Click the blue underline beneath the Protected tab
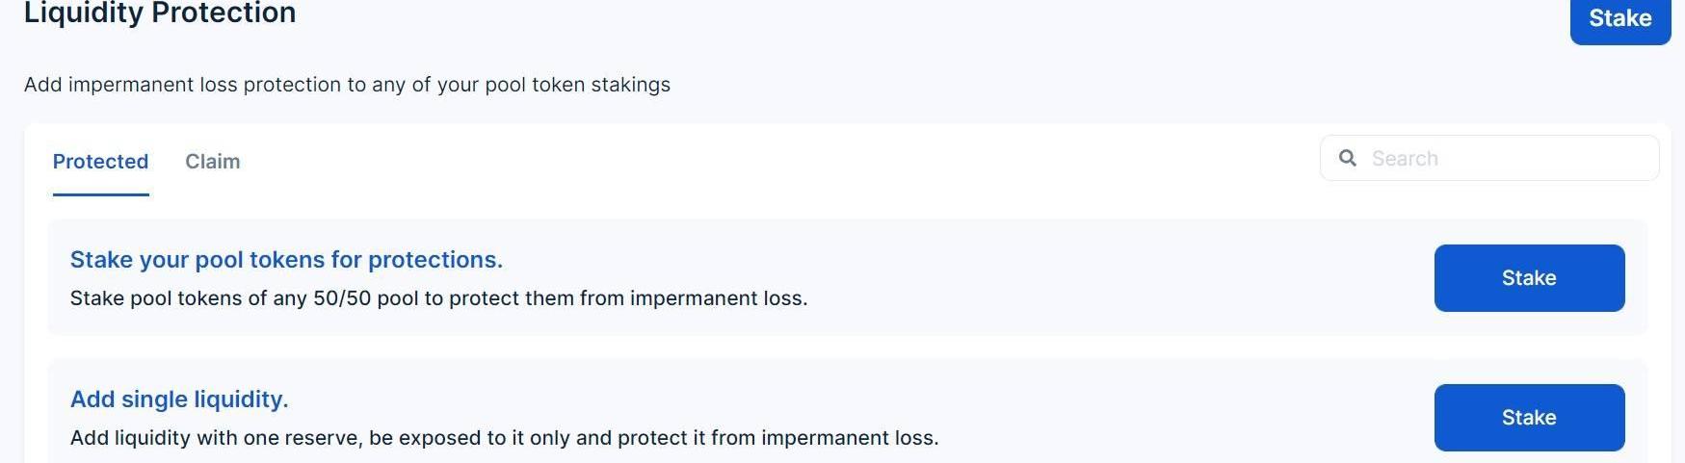The image size is (1685, 463). tap(100, 194)
